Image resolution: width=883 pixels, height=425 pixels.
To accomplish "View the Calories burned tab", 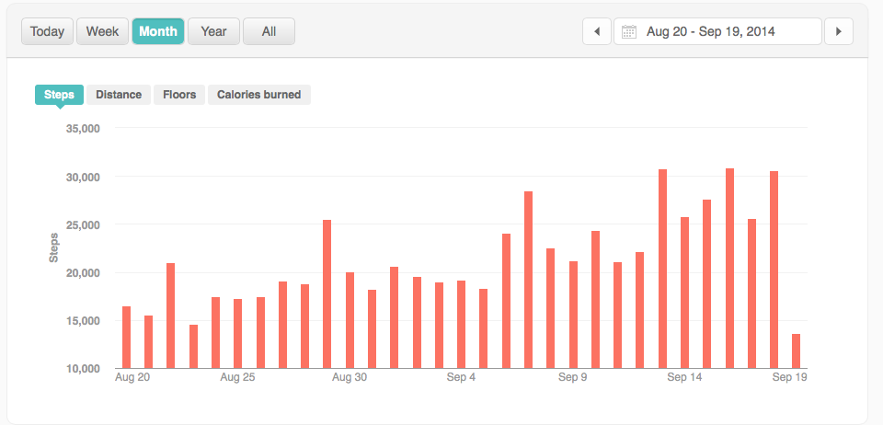I will [x=259, y=95].
